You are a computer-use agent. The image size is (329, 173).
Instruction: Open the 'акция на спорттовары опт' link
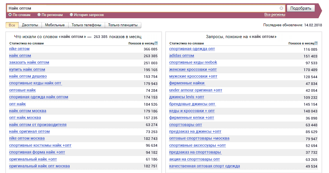(x=194, y=159)
